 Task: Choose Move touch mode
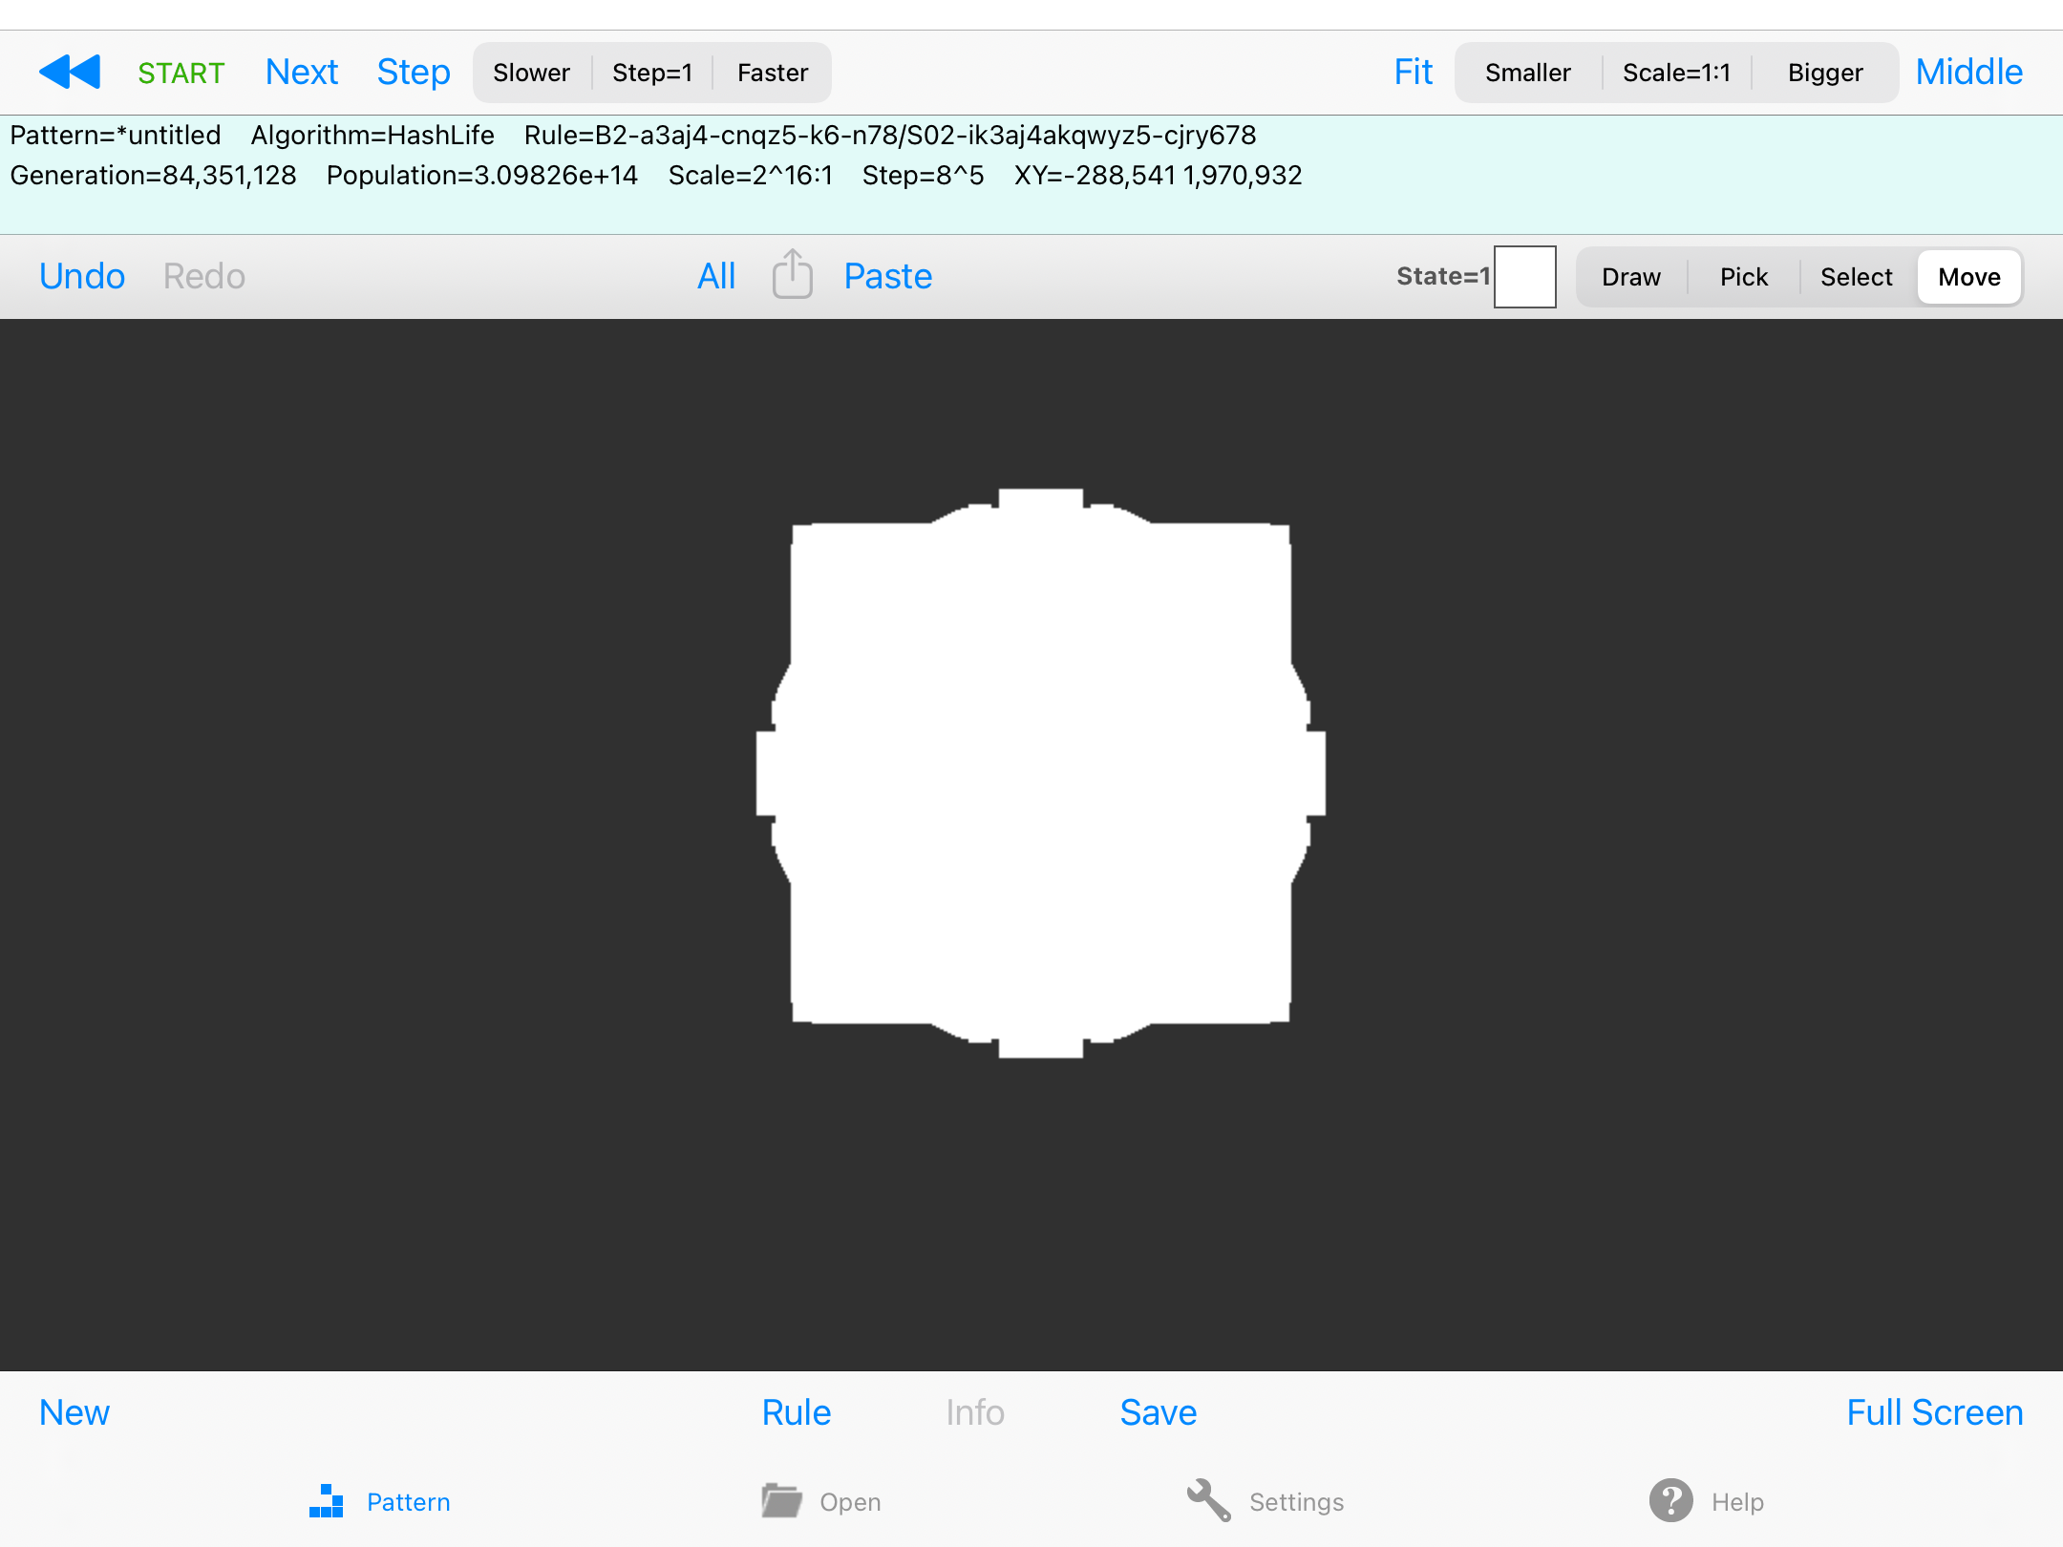(1969, 277)
